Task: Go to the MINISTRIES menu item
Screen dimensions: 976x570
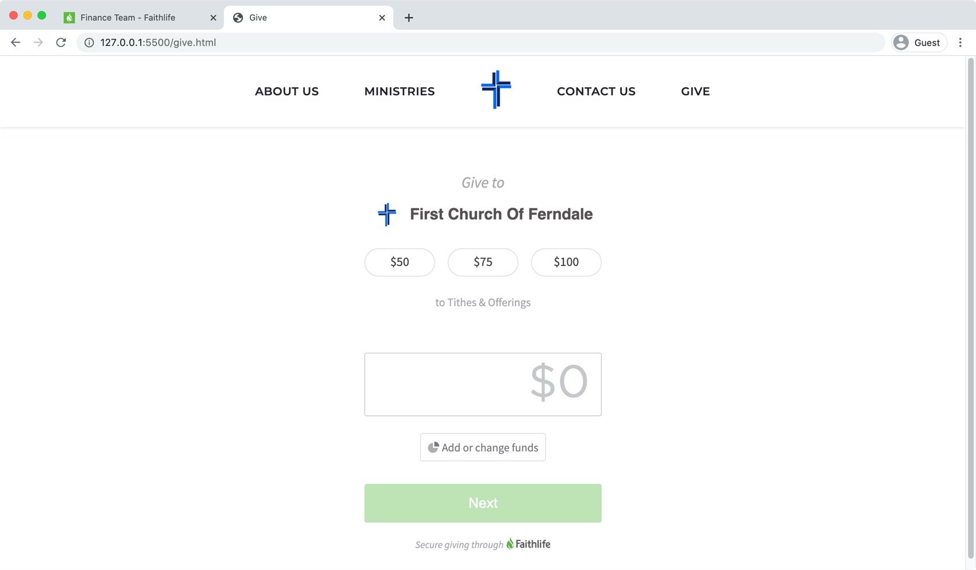Action: [400, 91]
